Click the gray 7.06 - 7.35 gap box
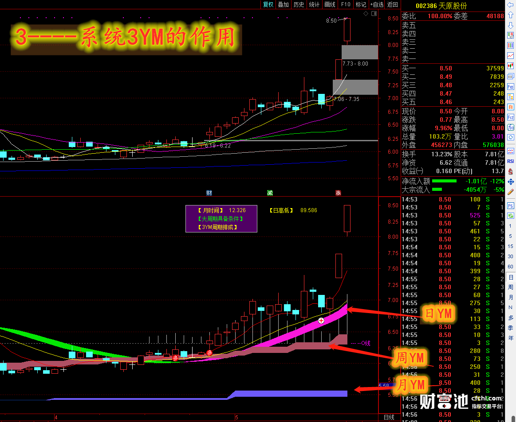516x422 pixels. pyautogui.click(x=355, y=87)
